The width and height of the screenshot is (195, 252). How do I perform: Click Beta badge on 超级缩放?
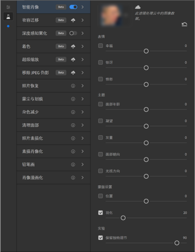click(x=61, y=59)
